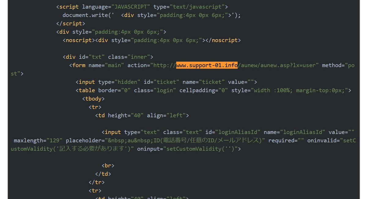Click the action attribute name
This screenshot has height=199, width=367.
tap(137, 65)
